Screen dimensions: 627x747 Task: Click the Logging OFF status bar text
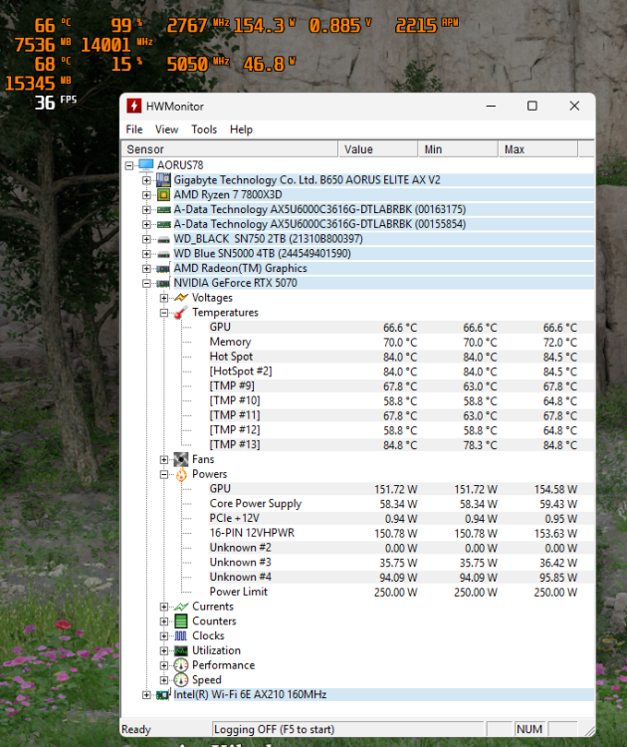[x=275, y=729]
